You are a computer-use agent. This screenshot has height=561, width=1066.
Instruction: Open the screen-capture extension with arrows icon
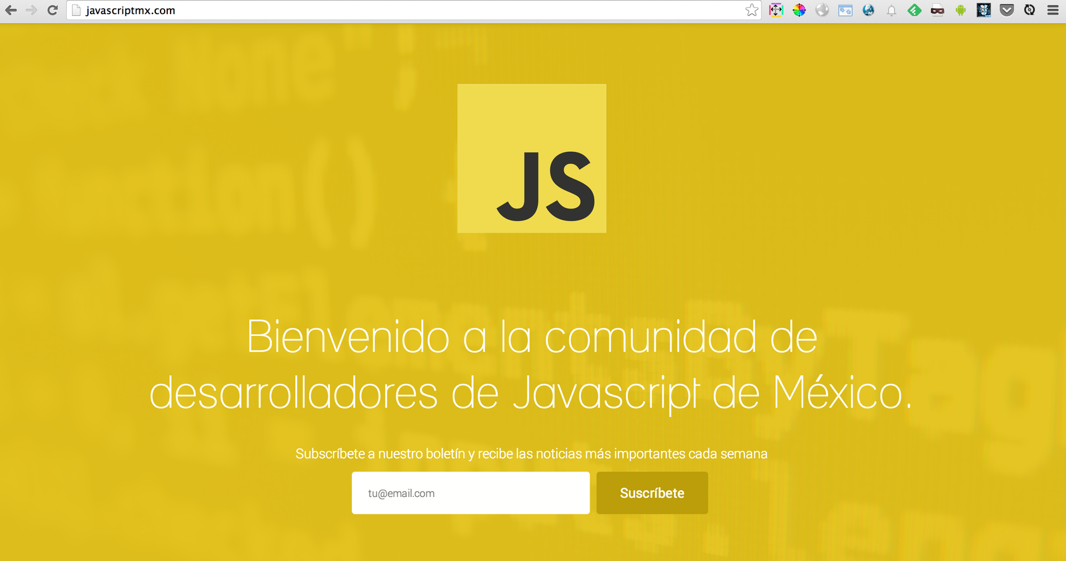coord(776,10)
